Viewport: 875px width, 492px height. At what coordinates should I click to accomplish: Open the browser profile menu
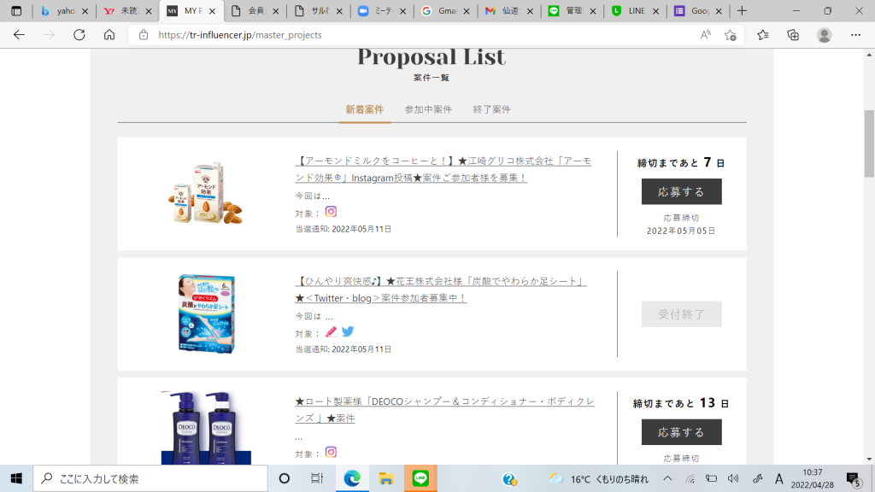click(x=825, y=34)
